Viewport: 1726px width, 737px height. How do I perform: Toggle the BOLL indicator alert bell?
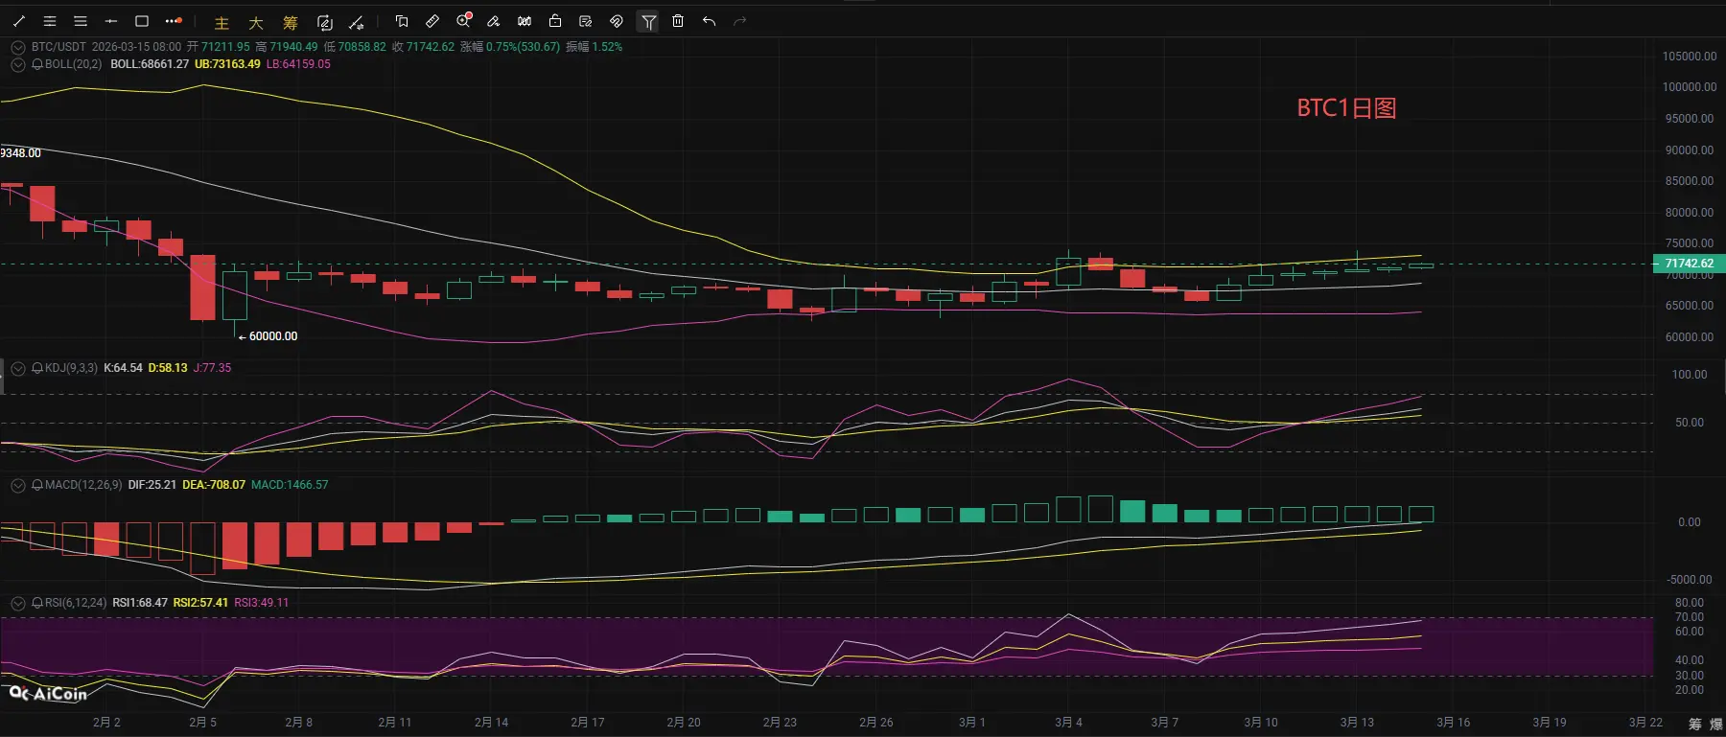[37, 64]
